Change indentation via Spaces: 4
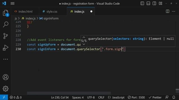The image size is (179, 100). click(78, 97)
